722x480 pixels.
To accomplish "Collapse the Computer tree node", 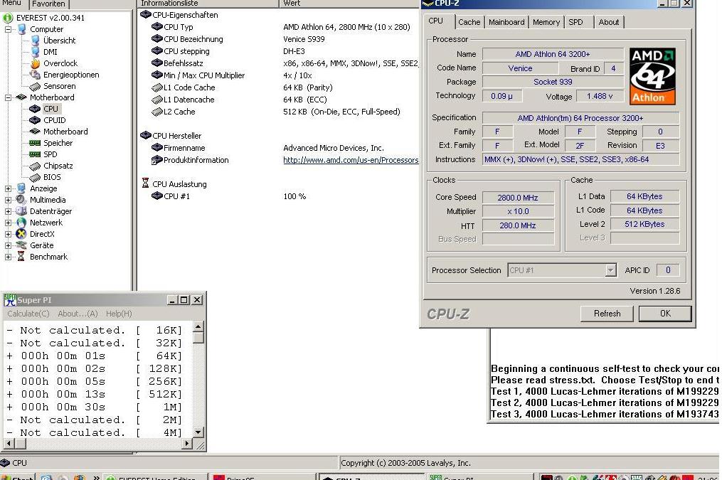I will [8, 29].
